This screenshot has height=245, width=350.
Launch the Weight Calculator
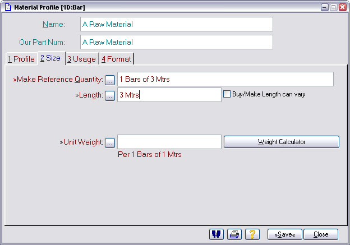pos(282,142)
